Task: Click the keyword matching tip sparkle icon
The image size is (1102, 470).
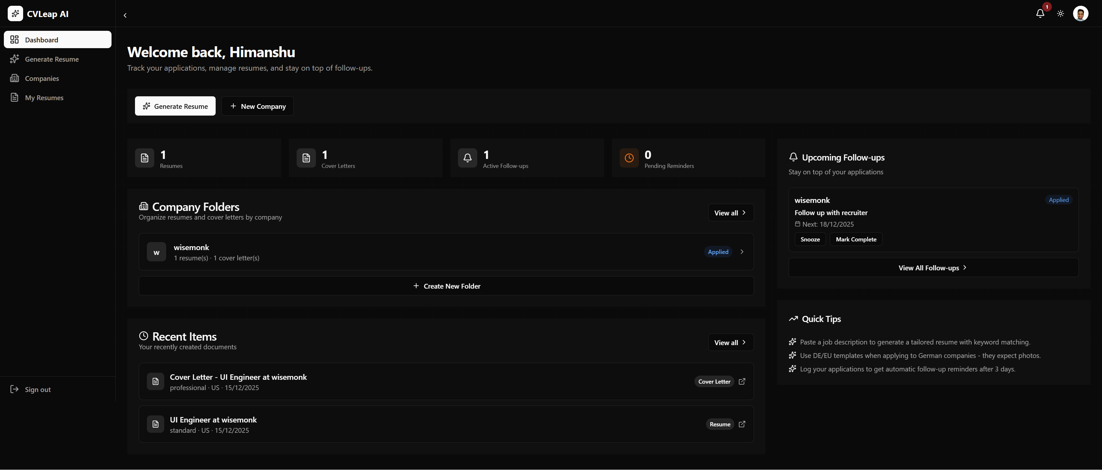Action: [x=793, y=342]
